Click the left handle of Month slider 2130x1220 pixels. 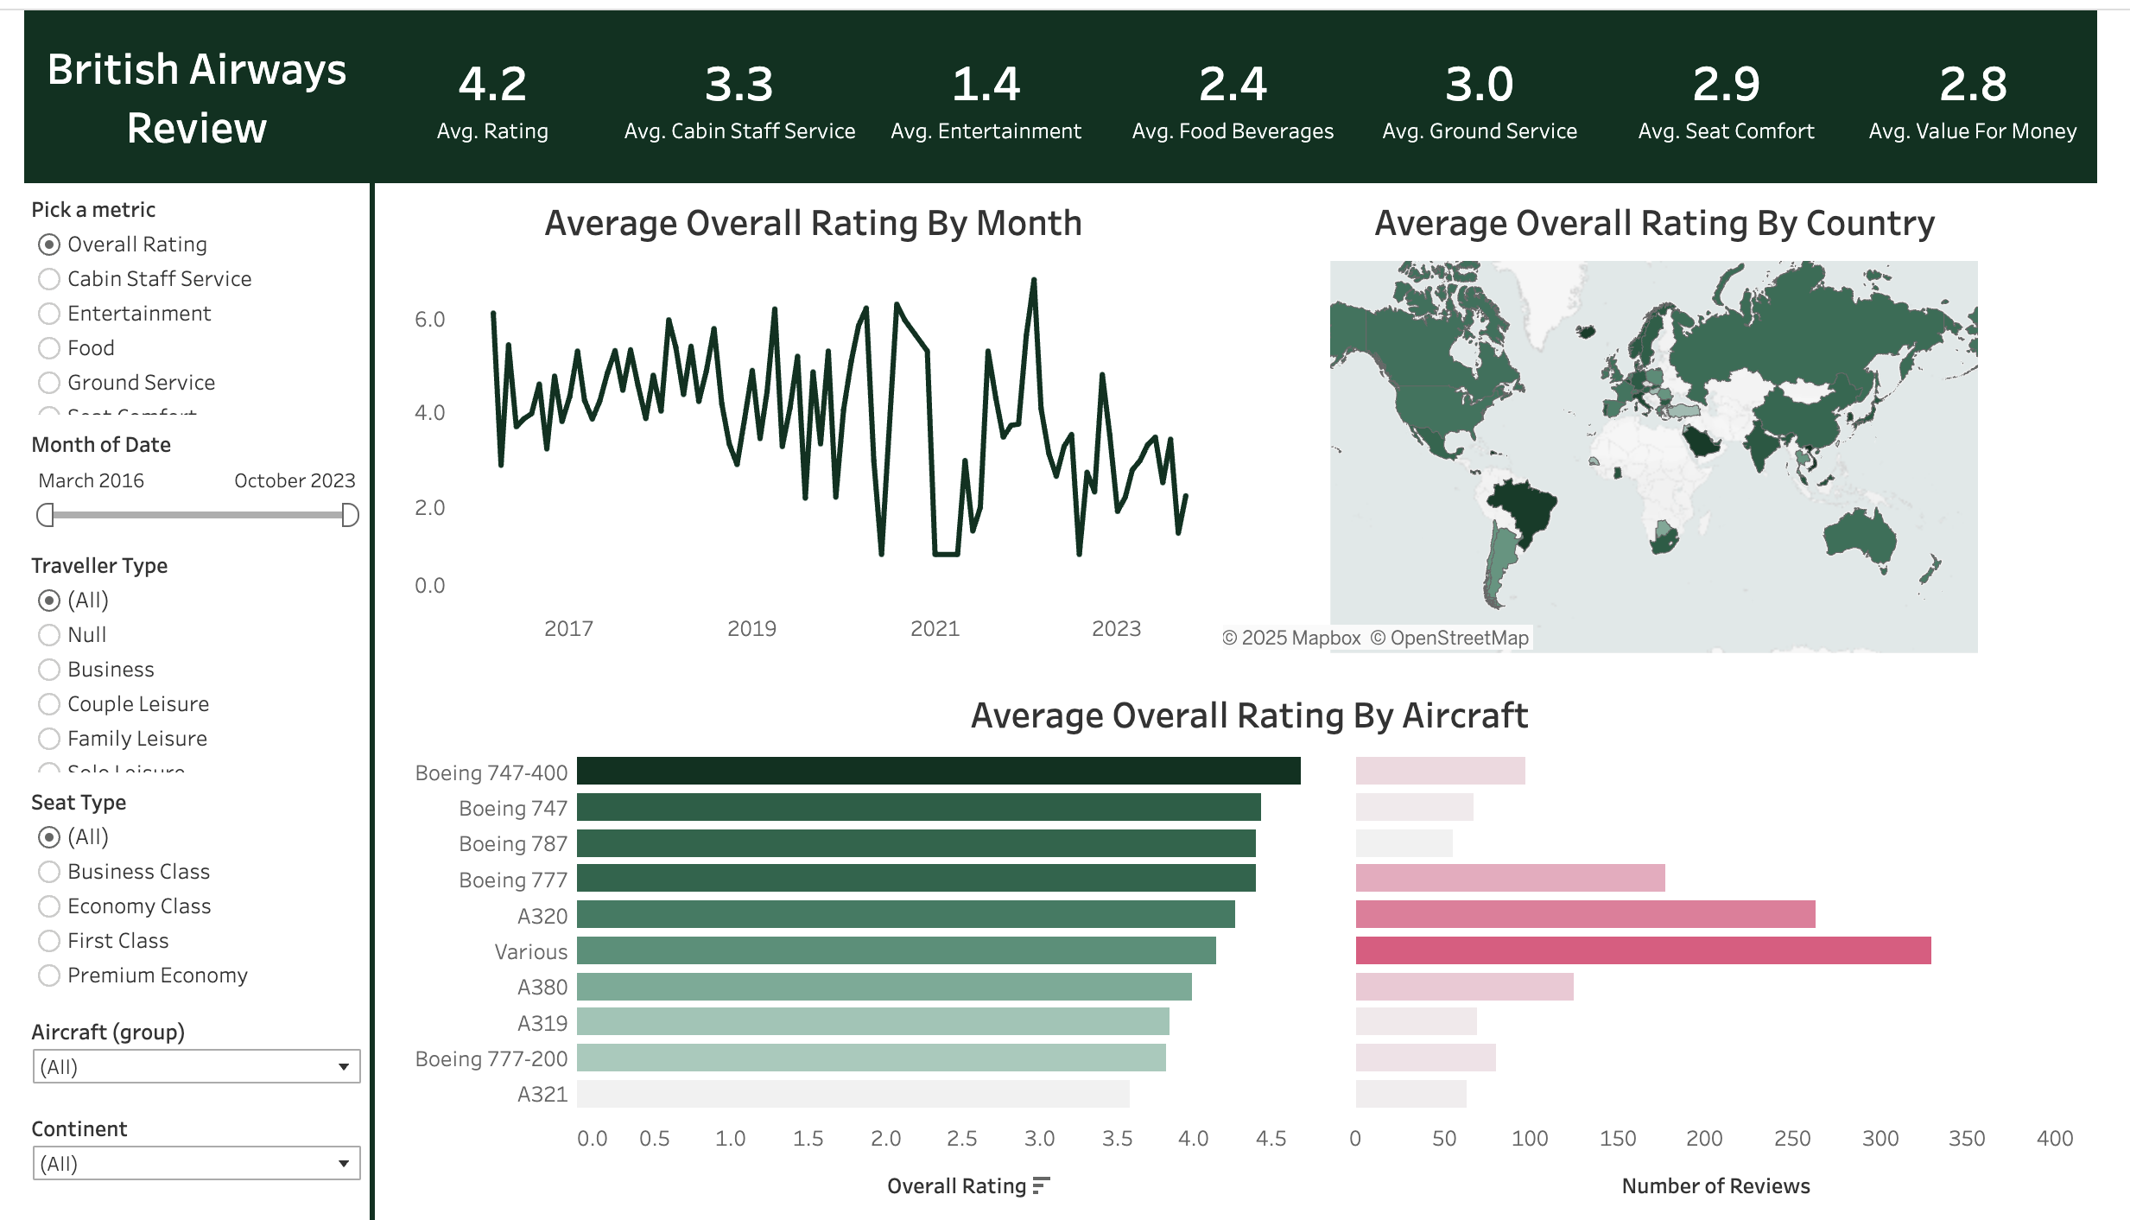point(45,516)
